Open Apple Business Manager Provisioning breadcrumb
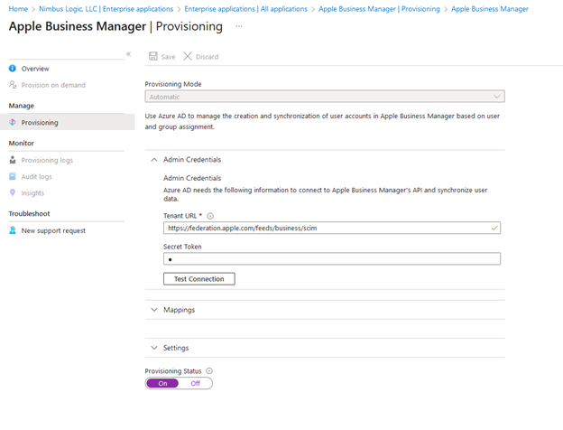Image resolution: width=563 pixels, height=430 pixels. tap(379, 9)
